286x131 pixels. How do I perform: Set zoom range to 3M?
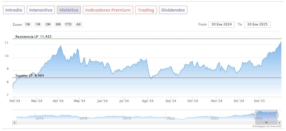click(48, 24)
